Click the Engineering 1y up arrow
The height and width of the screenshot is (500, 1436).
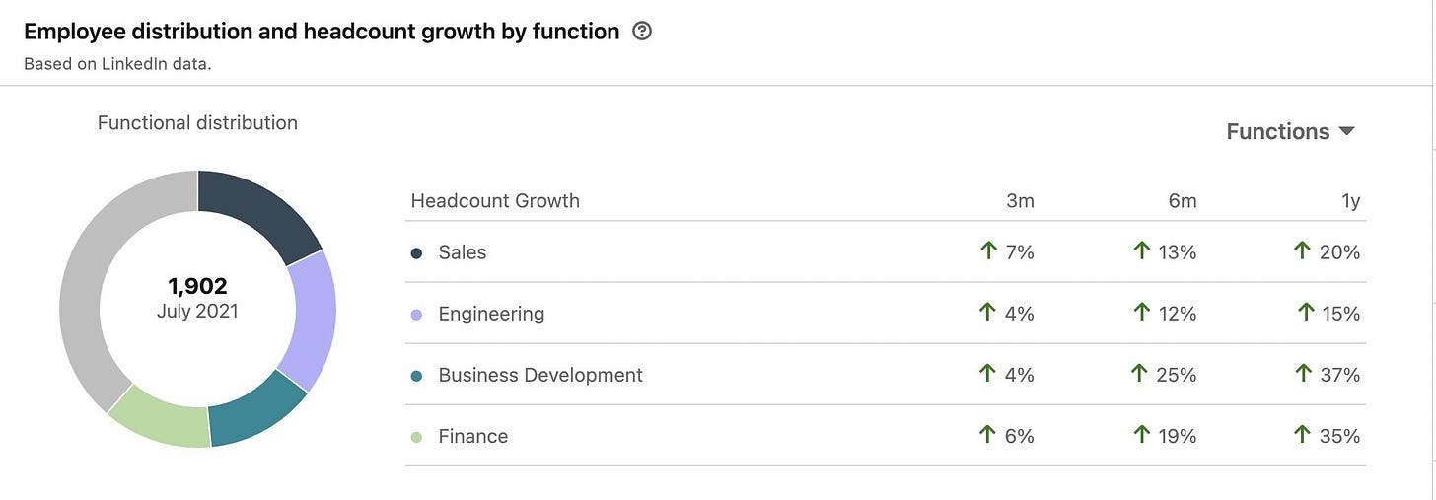click(x=1306, y=313)
